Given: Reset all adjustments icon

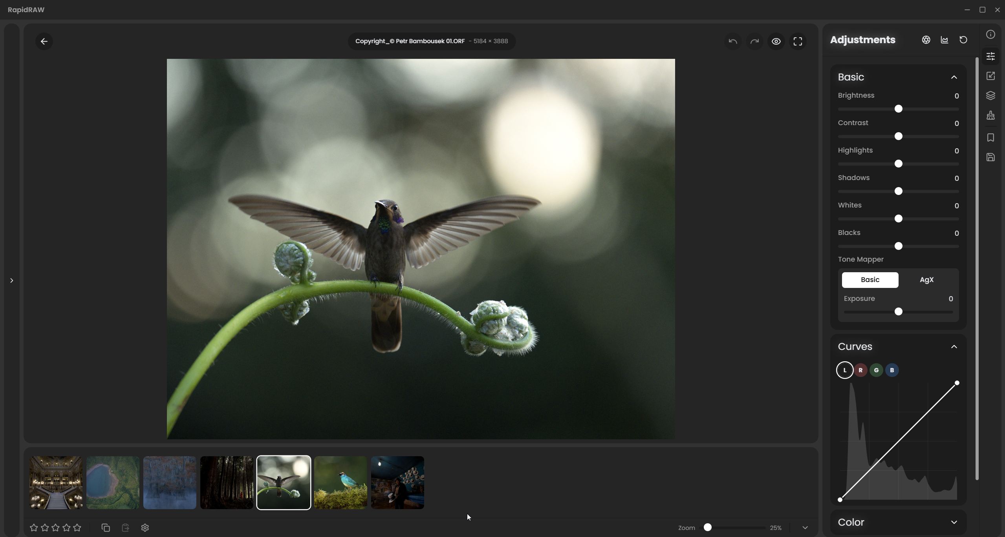Looking at the screenshot, I should click(x=963, y=40).
